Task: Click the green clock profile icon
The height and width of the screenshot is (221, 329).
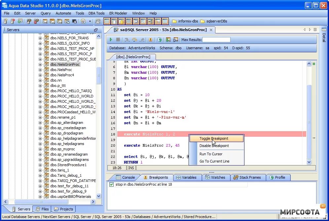Action: pos(160,39)
